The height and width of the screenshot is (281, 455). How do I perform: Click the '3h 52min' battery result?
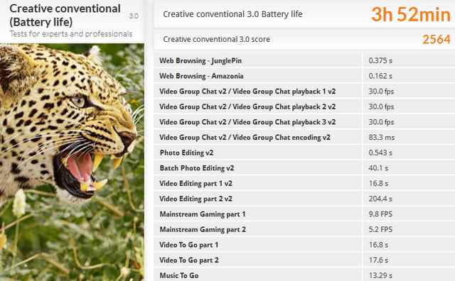point(411,14)
